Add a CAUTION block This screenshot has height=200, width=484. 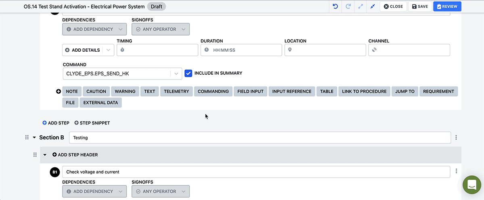96,91
